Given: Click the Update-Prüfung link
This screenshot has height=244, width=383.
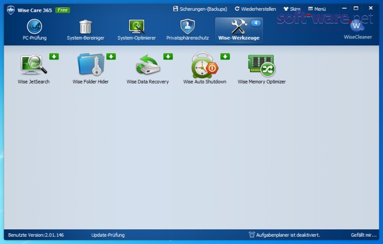Looking at the screenshot, I should point(108,235).
